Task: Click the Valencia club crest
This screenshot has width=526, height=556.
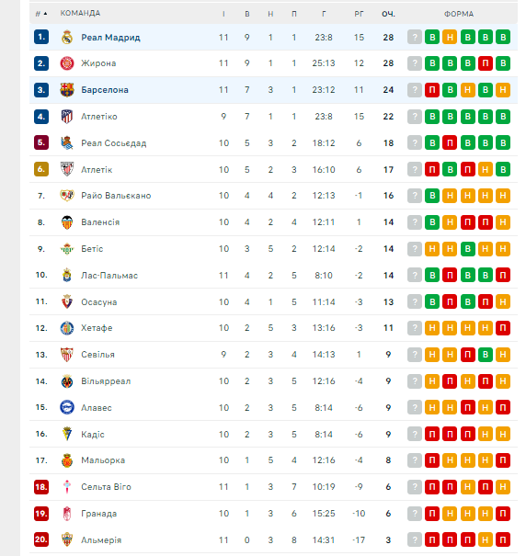Action: tap(67, 222)
